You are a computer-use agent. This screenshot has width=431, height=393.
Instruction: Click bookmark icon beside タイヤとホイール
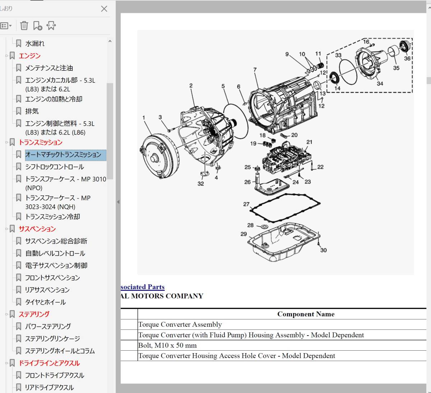19,302
